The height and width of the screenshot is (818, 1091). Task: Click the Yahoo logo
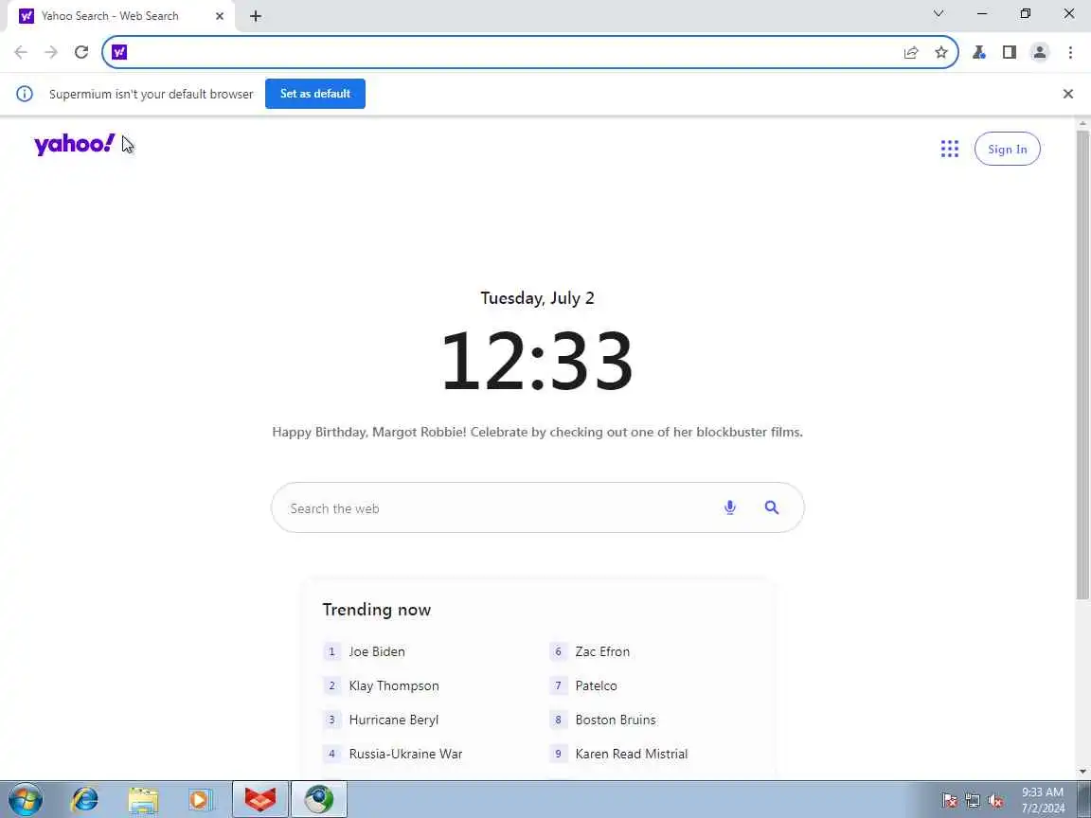75,144
